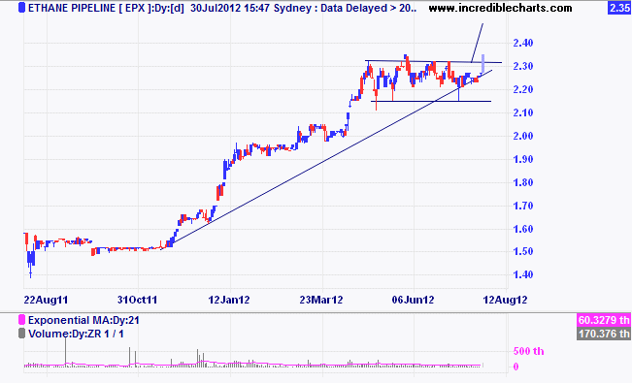632x383 pixels.
Task: Open the www.incrediblecharts.com link
Action: point(500,8)
